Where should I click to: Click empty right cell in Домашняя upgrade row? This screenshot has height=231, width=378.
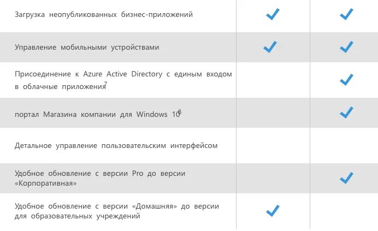coord(344,211)
